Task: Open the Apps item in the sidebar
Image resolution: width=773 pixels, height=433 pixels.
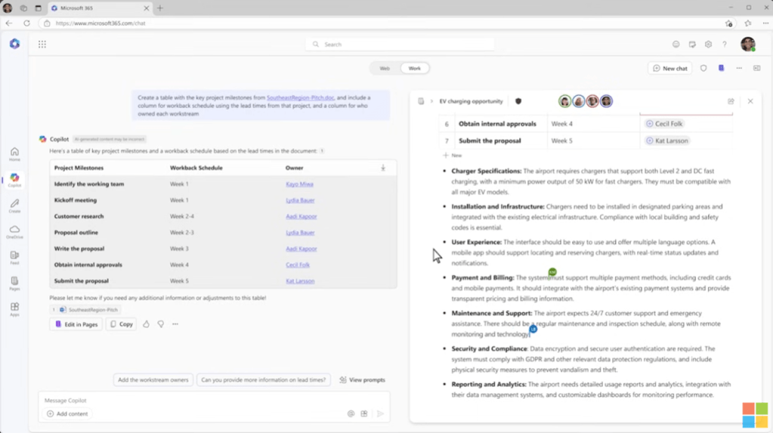Action: 14,309
